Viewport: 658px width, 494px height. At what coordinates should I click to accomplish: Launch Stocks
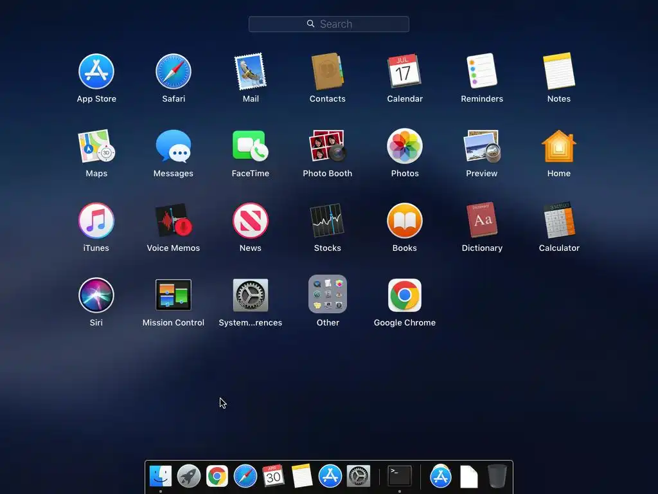tap(327, 221)
